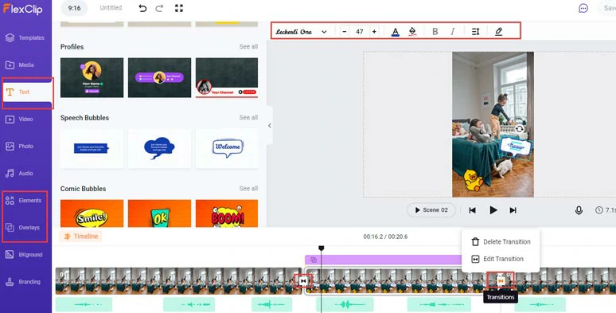
Task: Edit the Untitled project name
Action: coord(111,8)
